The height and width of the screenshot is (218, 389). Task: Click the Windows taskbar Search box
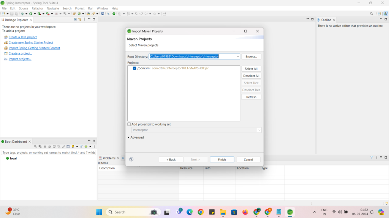click(133, 212)
